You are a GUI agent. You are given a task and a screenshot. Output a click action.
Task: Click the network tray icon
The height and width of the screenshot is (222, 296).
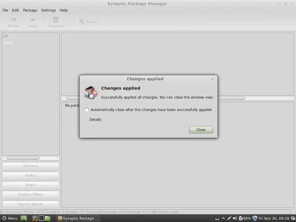(229, 218)
